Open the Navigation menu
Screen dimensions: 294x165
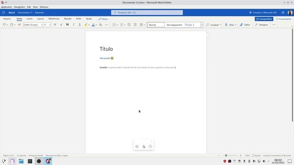point(19,7)
